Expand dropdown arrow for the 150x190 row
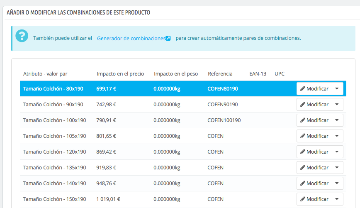 point(337,199)
